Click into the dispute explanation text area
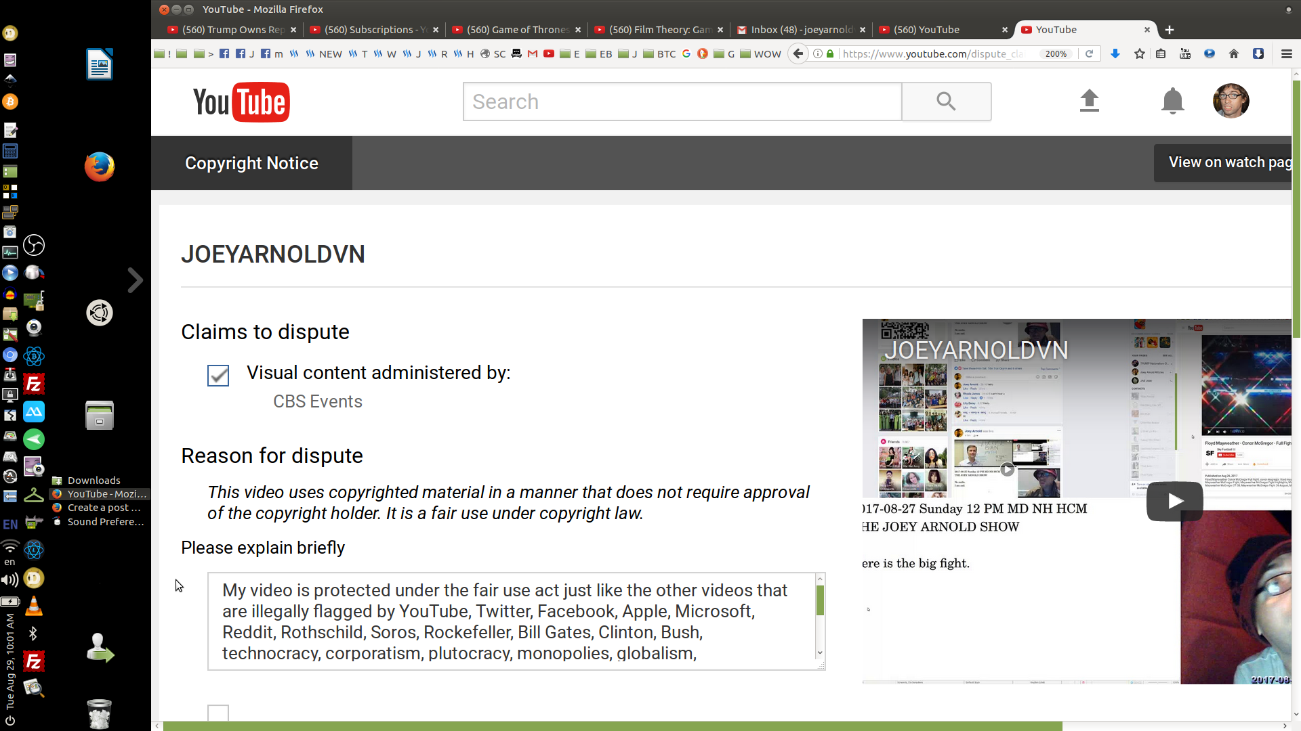This screenshot has height=731, width=1301. (511, 621)
